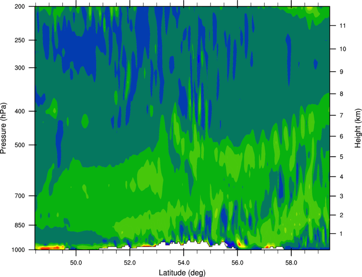Click the 52.0 latitude tick label
The height and width of the screenshot is (277, 362).
click(x=130, y=263)
